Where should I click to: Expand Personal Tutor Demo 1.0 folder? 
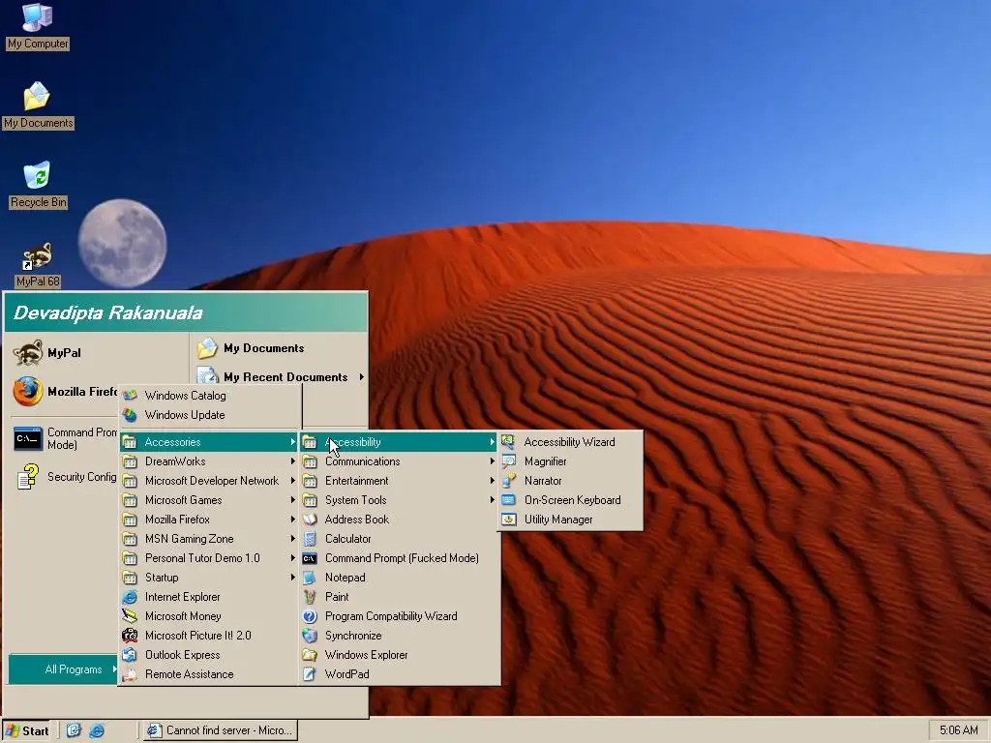coord(209,558)
